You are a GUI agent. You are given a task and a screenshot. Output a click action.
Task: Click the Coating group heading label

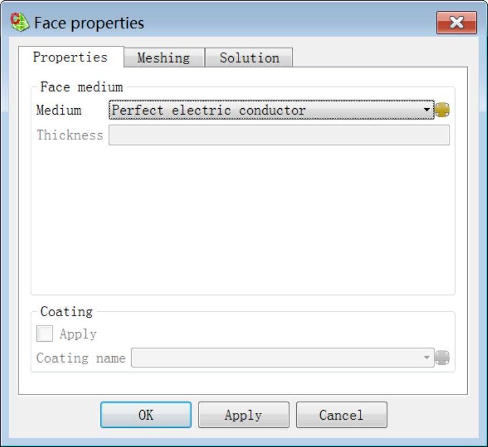(x=66, y=312)
